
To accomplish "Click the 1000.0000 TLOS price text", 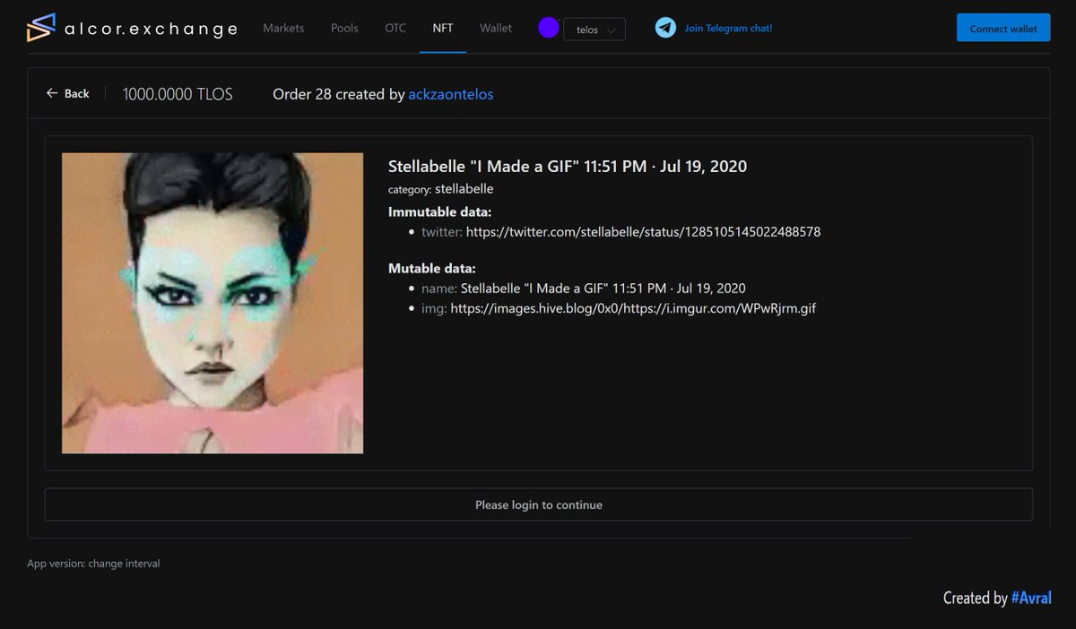I will point(178,94).
